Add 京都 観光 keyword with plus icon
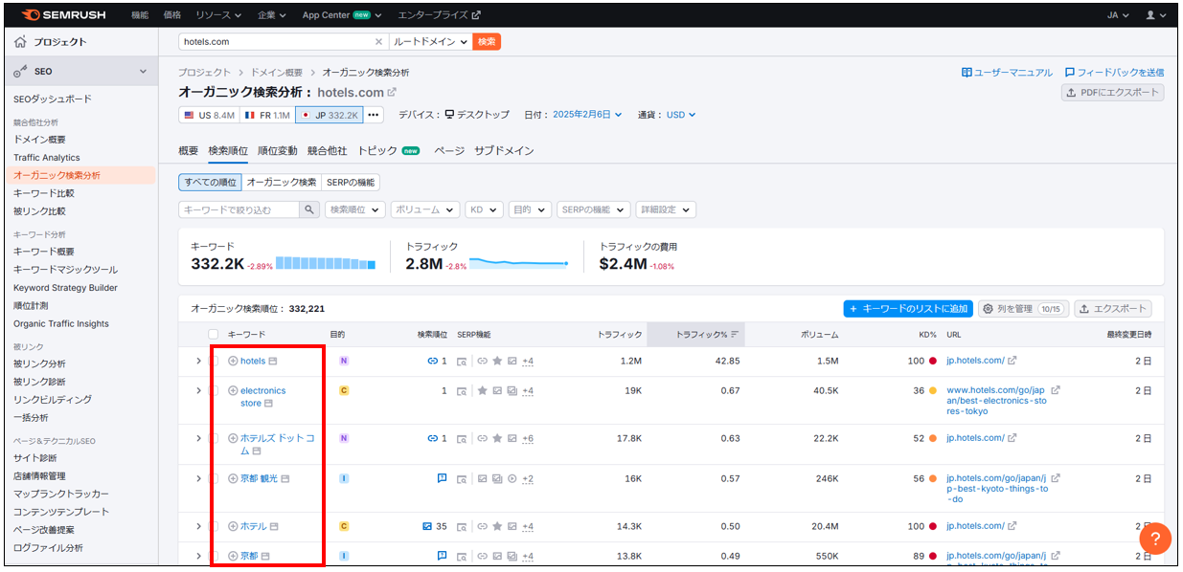Viewport: 1183px width, 572px height. [x=233, y=478]
